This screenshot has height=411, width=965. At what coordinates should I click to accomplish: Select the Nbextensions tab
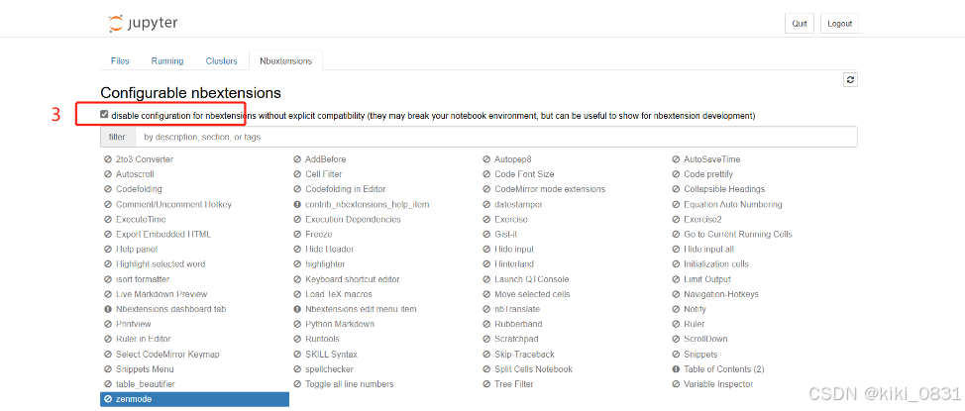285,61
